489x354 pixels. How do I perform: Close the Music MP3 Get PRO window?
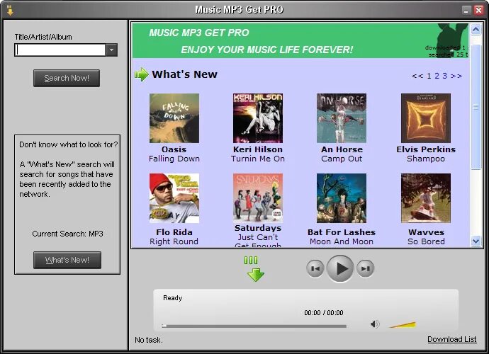point(478,11)
